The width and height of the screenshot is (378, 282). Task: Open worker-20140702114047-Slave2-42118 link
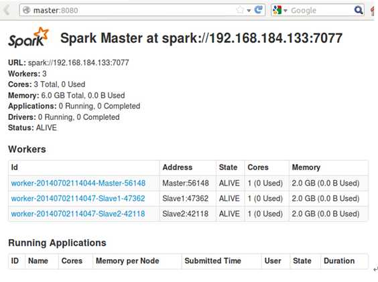point(78,214)
